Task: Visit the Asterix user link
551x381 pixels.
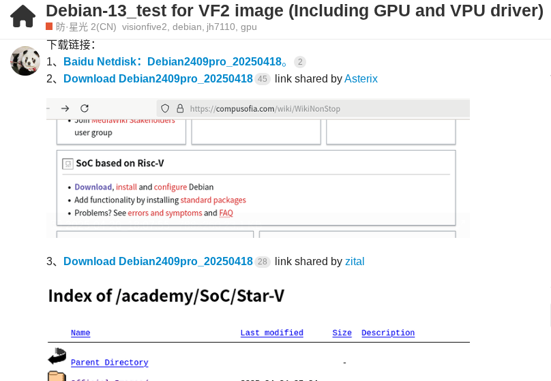Action: coord(361,79)
